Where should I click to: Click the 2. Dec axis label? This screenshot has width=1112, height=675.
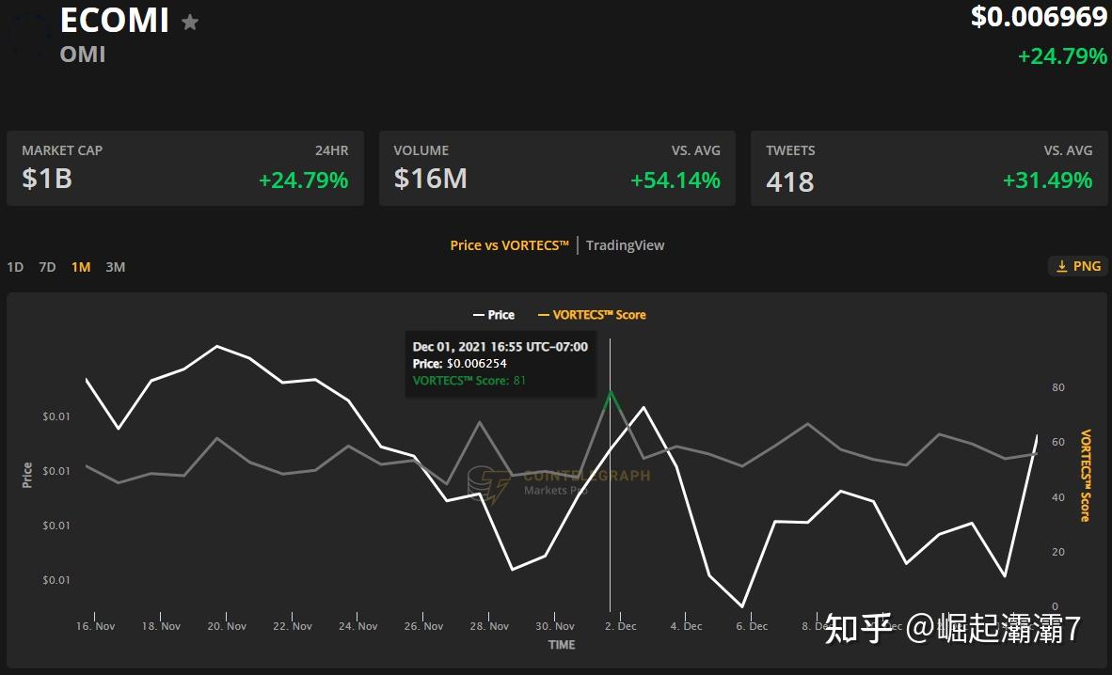coord(621,626)
